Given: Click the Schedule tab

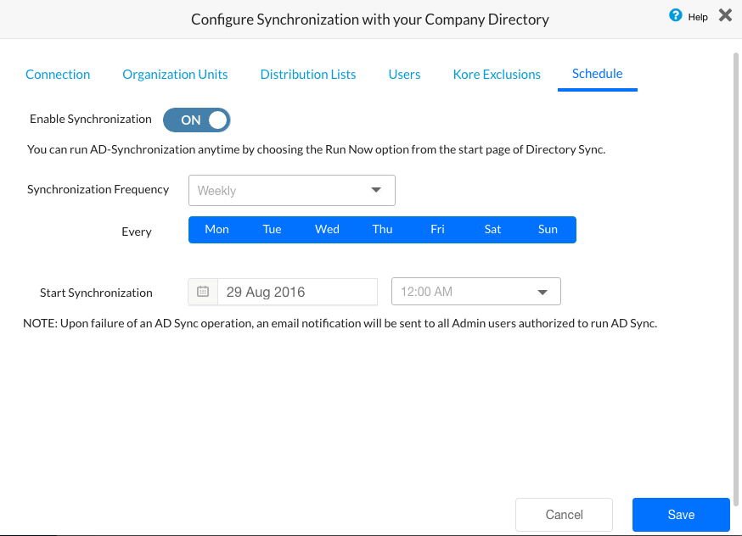Looking at the screenshot, I should [x=598, y=74].
